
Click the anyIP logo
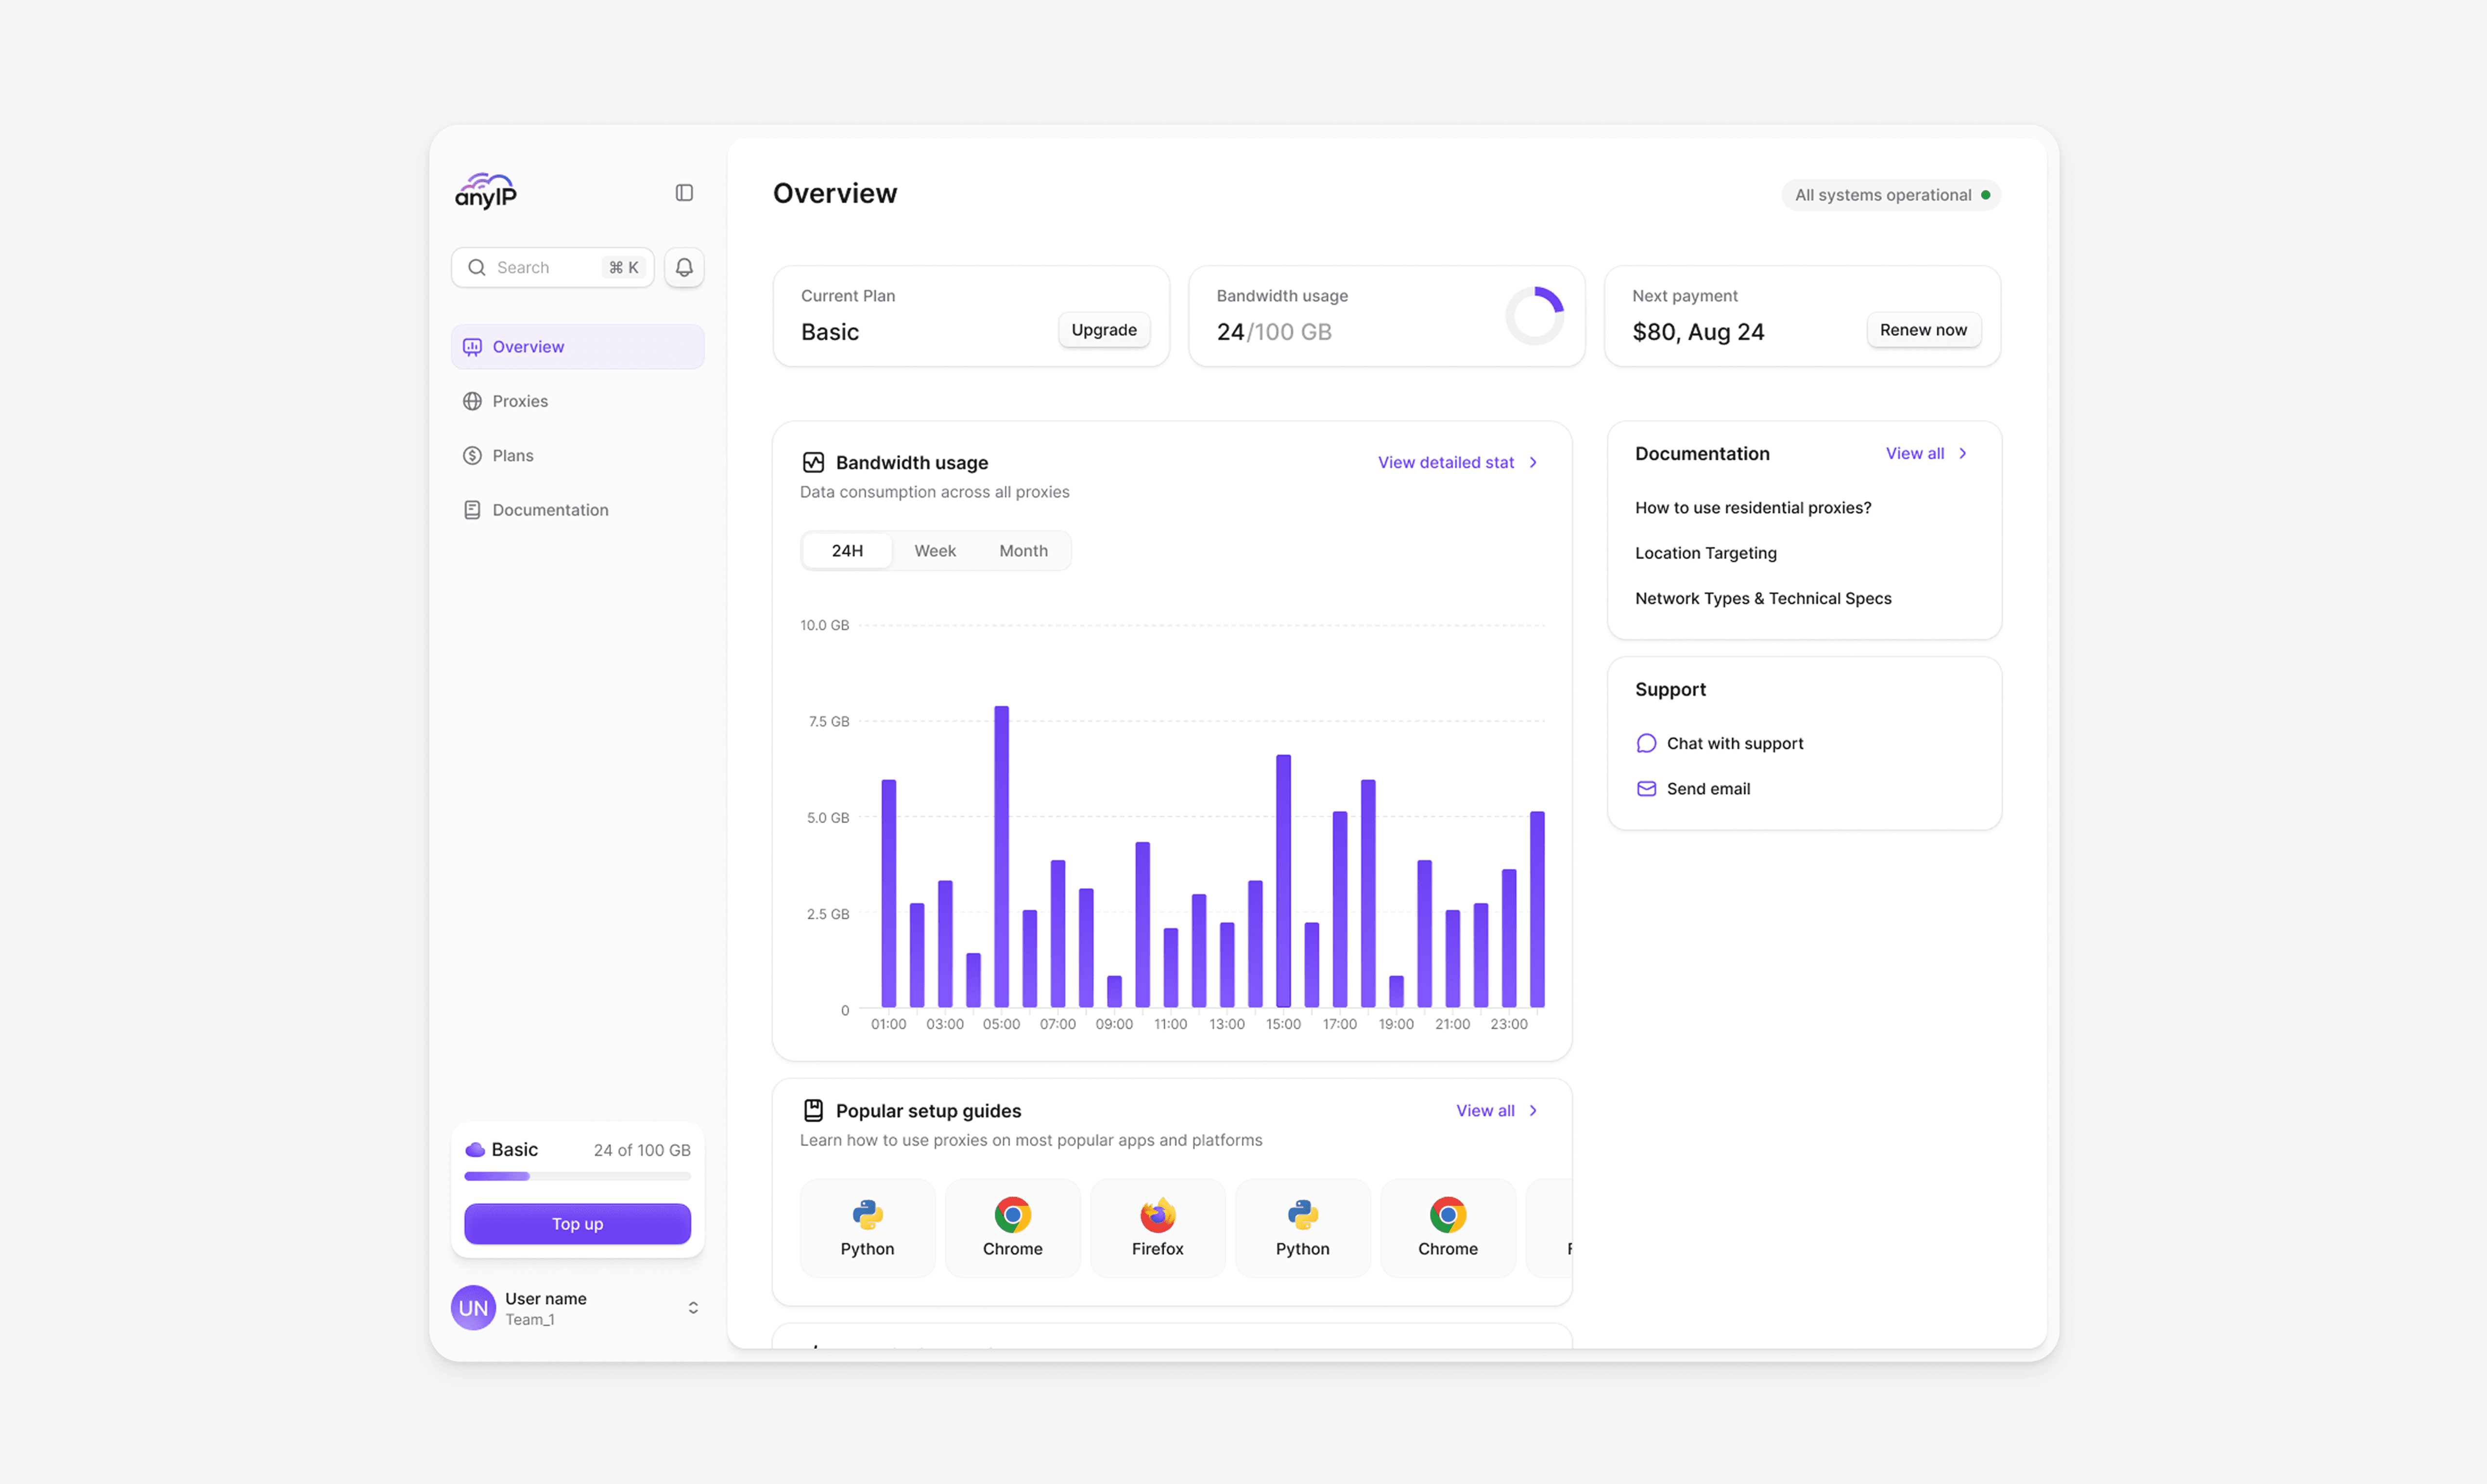coord(486,190)
